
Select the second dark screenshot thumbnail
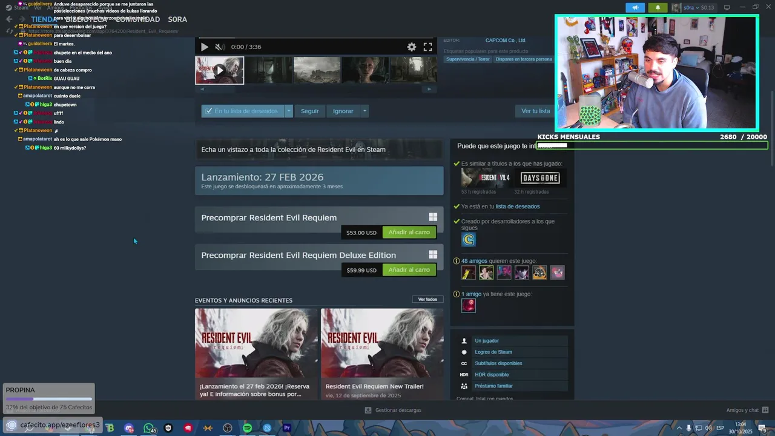pos(269,70)
